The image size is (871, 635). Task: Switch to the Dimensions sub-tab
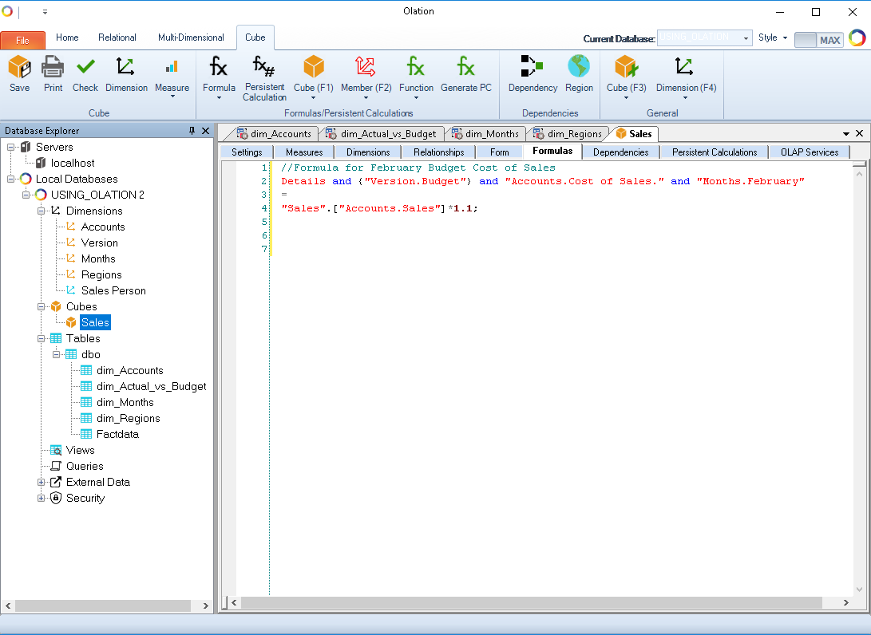pyautogui.click(x=368, y=152)
